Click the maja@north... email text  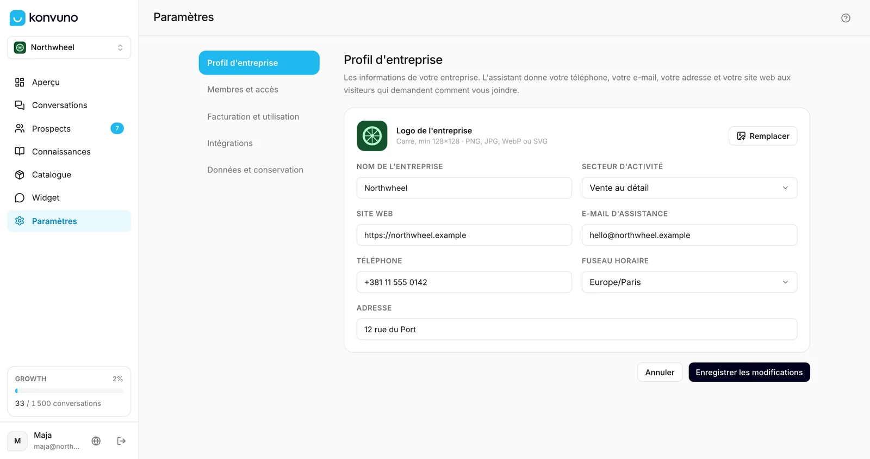[57, 446]
